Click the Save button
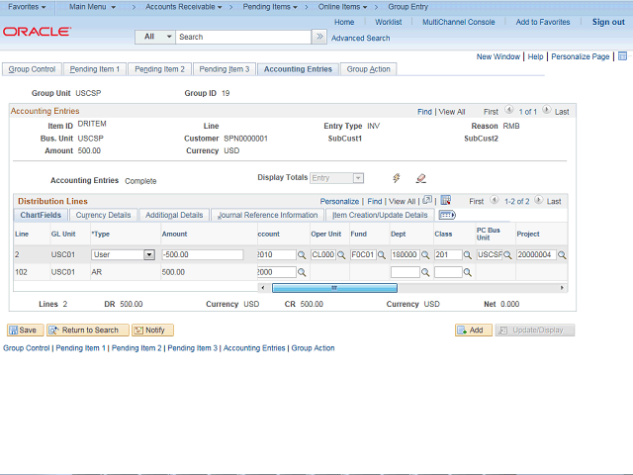 pos(23,330)
